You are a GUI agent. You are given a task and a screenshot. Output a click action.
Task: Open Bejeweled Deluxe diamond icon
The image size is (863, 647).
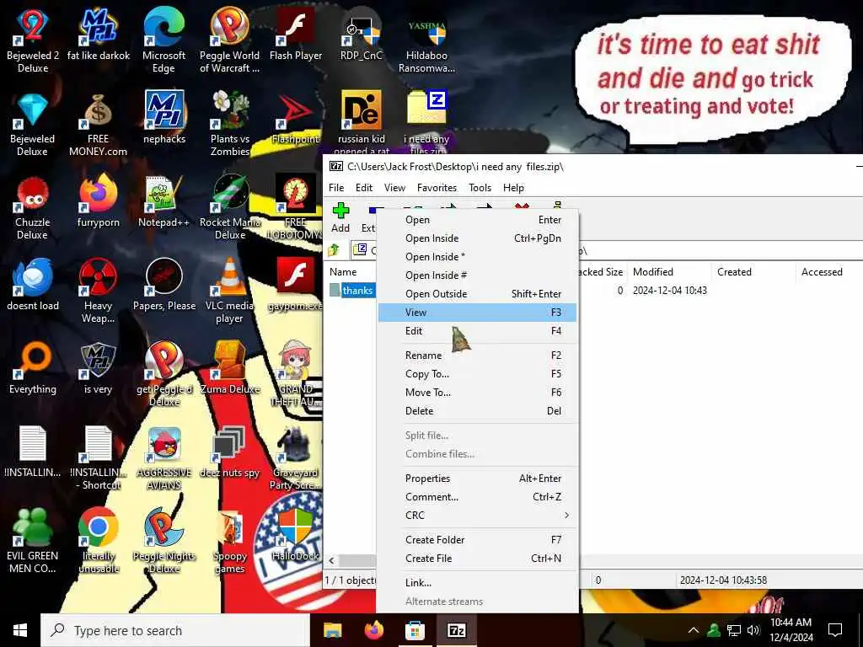(x=33, y=123)
